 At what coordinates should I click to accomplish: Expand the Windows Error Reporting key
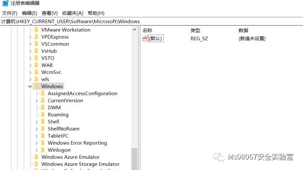pos(37,143)
